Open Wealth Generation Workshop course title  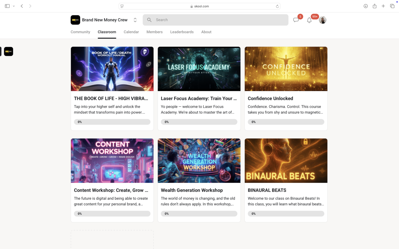click(192, 190)
